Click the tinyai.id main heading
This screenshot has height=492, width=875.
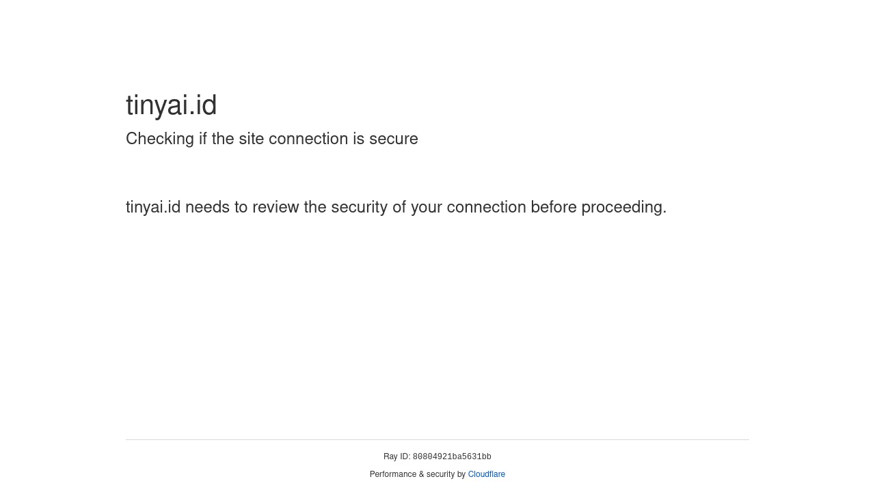[x=171, y=105]
